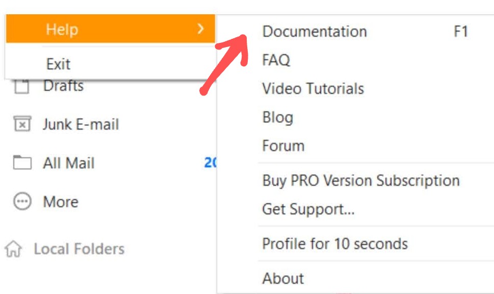Select the Local Folders label

point(79,249)
